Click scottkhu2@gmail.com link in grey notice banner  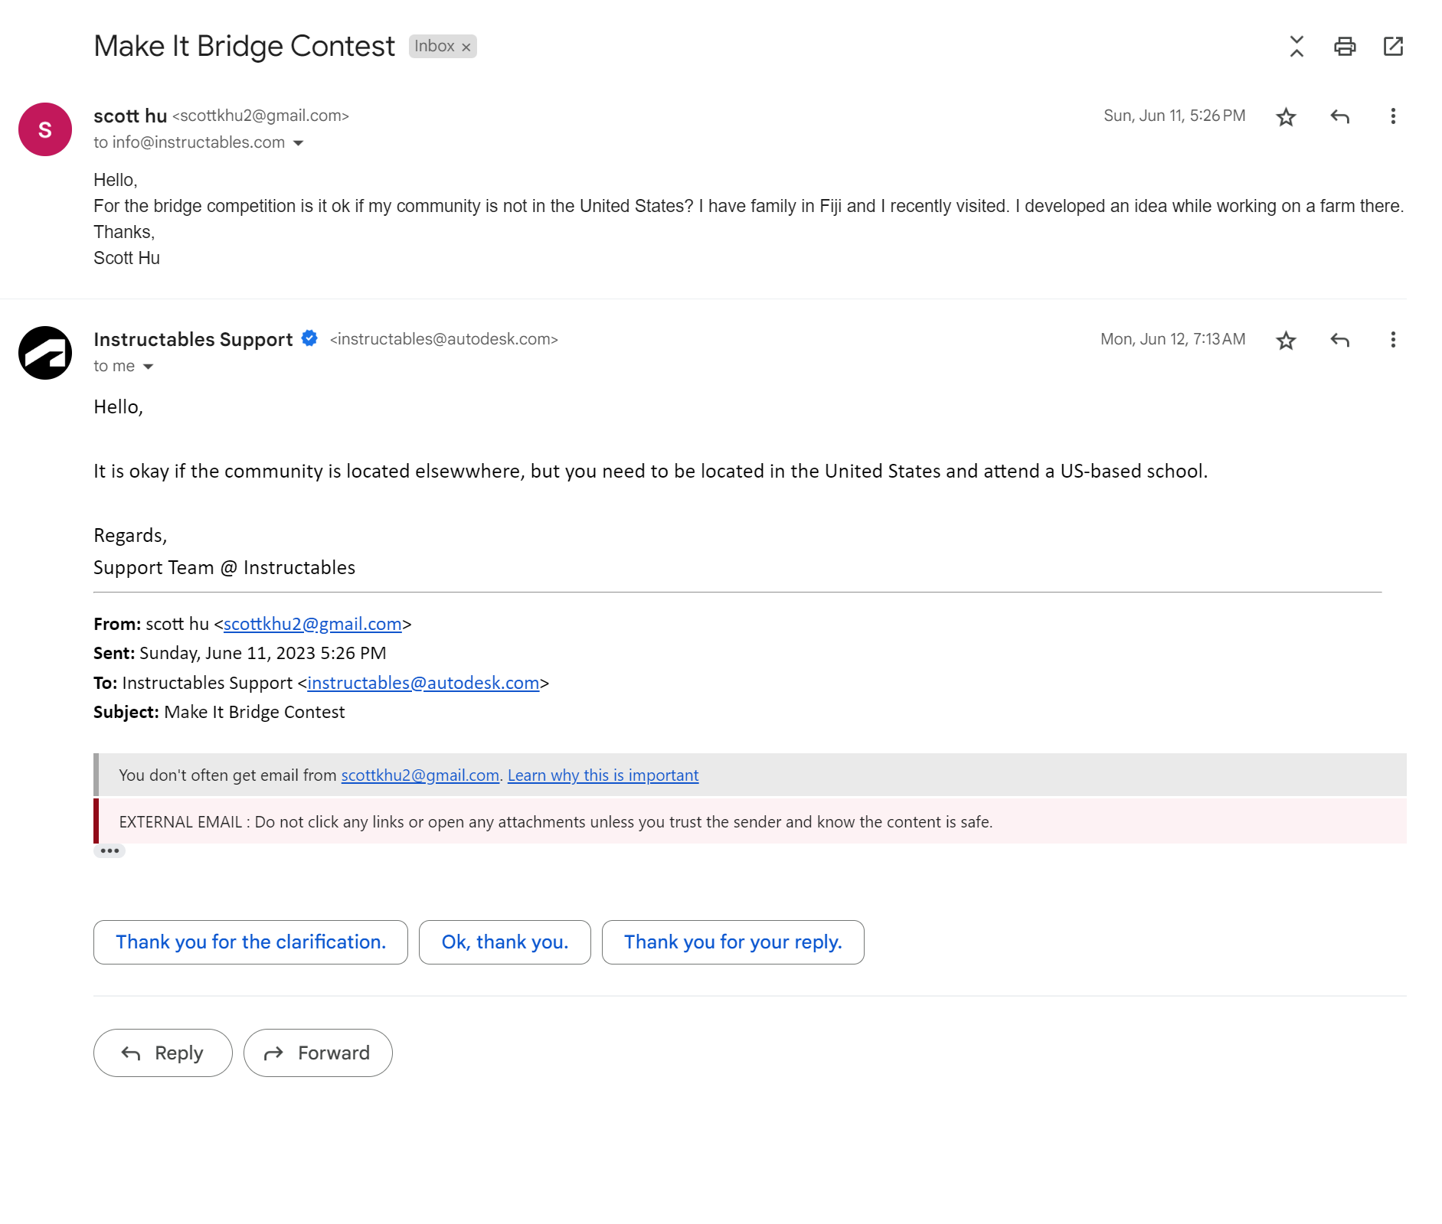coord(420,775)
